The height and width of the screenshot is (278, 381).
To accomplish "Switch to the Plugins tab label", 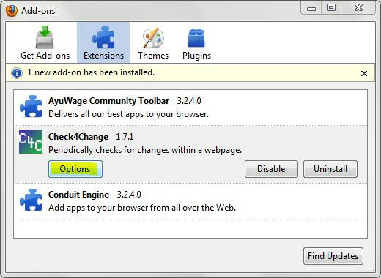I will tap(196, 56).
